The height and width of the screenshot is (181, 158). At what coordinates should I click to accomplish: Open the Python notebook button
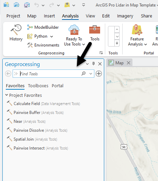(x=37, y=36)
